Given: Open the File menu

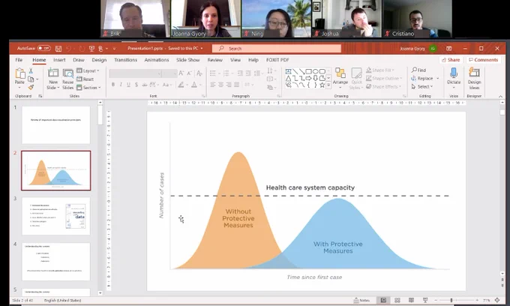Looking at the screenshot, I should (19, 60).
